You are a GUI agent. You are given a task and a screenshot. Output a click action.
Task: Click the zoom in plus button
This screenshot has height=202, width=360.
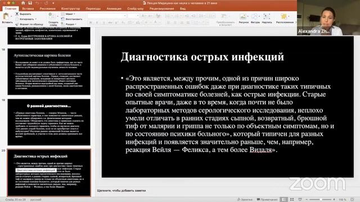334,200
